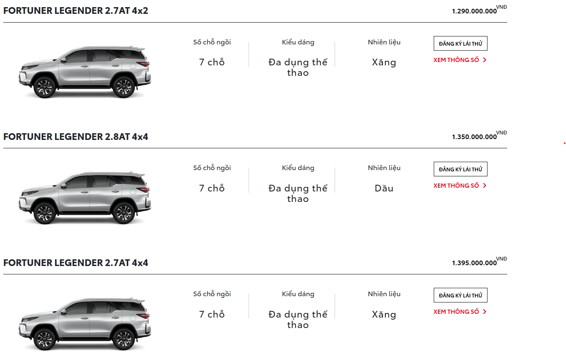Click the Fortuner Legender 2.7AT 4x4 car image
This screenshot has width=566, height=354.
tap(84, 324)
